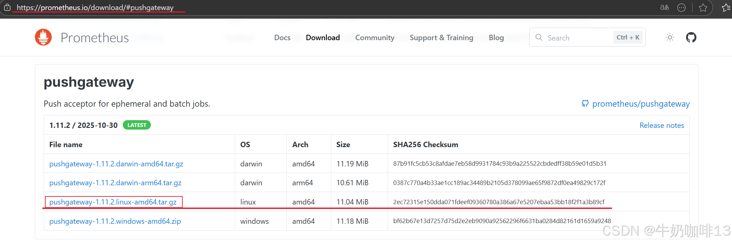732x243 pixels.
Task: Click checksum starting with 2ec72315
Action: (499, 202)
